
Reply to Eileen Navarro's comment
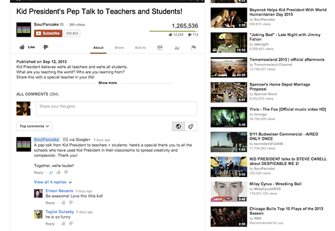(x=50, y=203)
